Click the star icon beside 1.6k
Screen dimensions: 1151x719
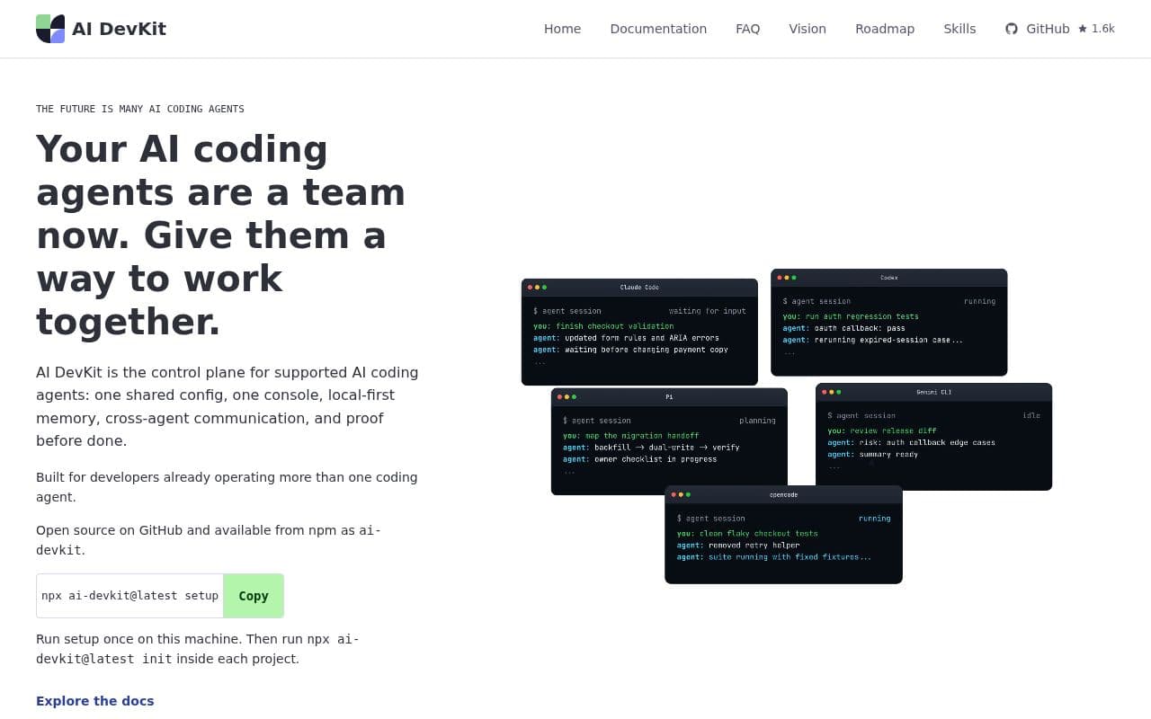tap(1083, 29)
